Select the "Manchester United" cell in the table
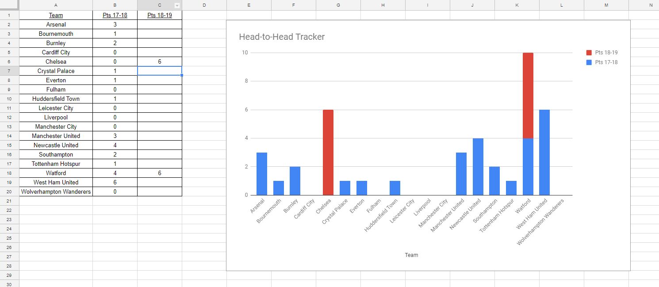Viewport: 659px width, 287px height. [x=56, y=136]
